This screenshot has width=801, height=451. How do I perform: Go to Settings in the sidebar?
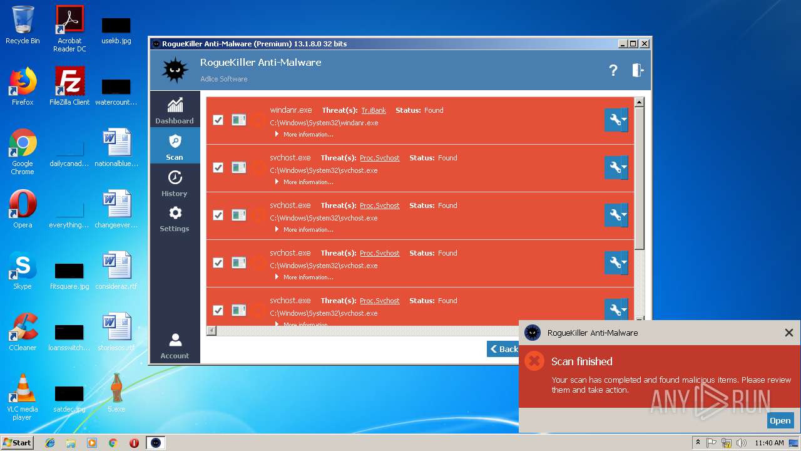click(x=175, y=219)
